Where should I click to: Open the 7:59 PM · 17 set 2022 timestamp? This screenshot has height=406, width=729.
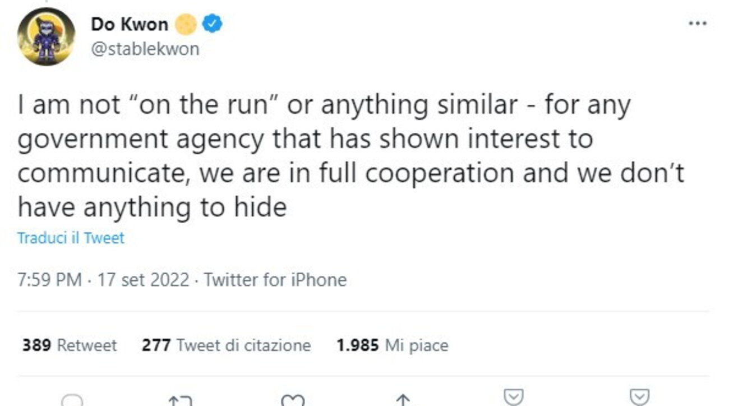pyautogui.click(x=104, y=279)
